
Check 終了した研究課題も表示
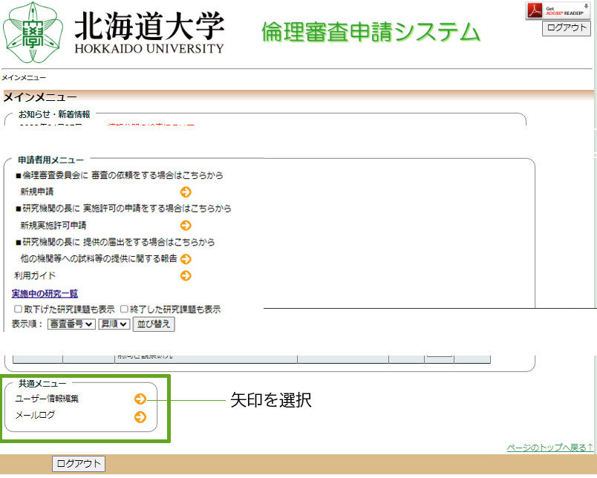(x=123, y=309)
